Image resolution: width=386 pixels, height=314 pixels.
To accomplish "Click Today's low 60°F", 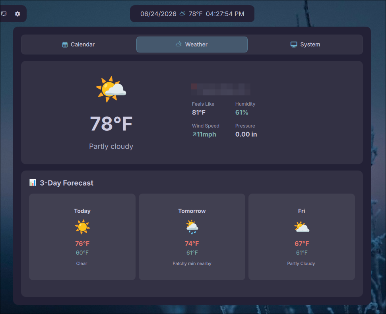I will pyautogui.click(x=82, y=253).
